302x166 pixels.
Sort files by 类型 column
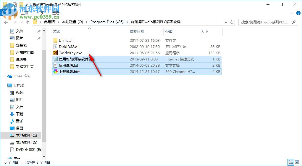click(x=169, y=32)
